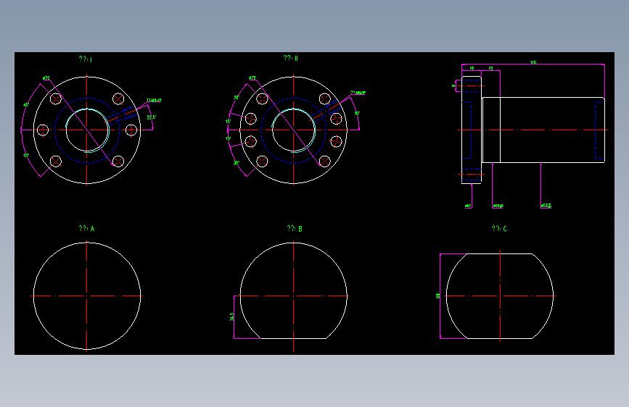Viewport: 629px width, 407px height.
Task: Select the 16 flange width dimension text
Action: 472,69
